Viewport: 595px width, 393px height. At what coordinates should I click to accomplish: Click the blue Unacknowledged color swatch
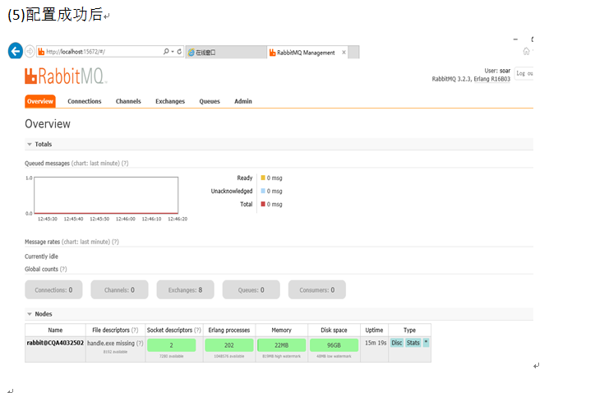point(263,191)
